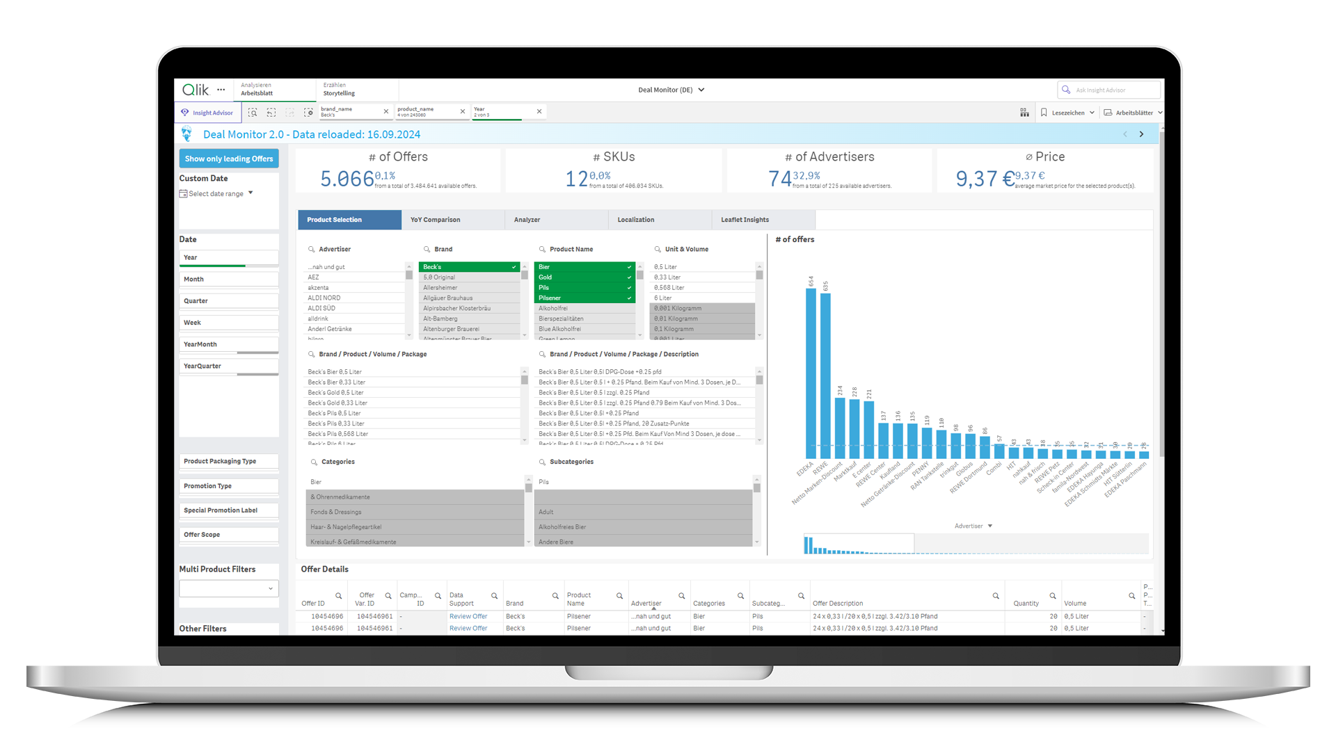Image resolution: width=1336 pixels, height=751 pixels.
Task: Click the Analysieren Arbeitsblatt tab
Action: pyautogui.click(x=274, y=89)
